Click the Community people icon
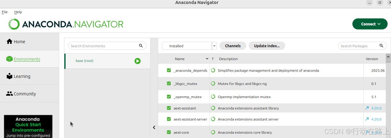 9,94
